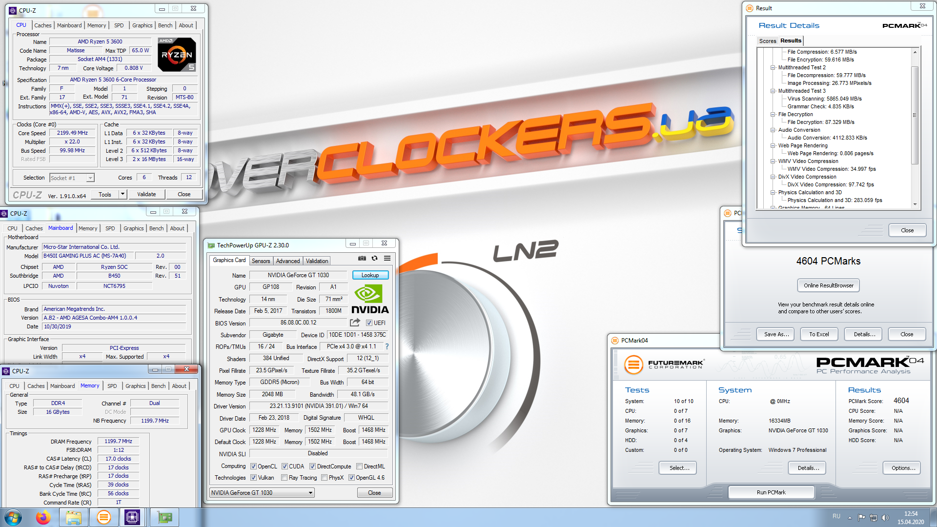Click the Action Center flag icon
The width and height of the screenshot is (937, 527).
(x=861, y=518)
